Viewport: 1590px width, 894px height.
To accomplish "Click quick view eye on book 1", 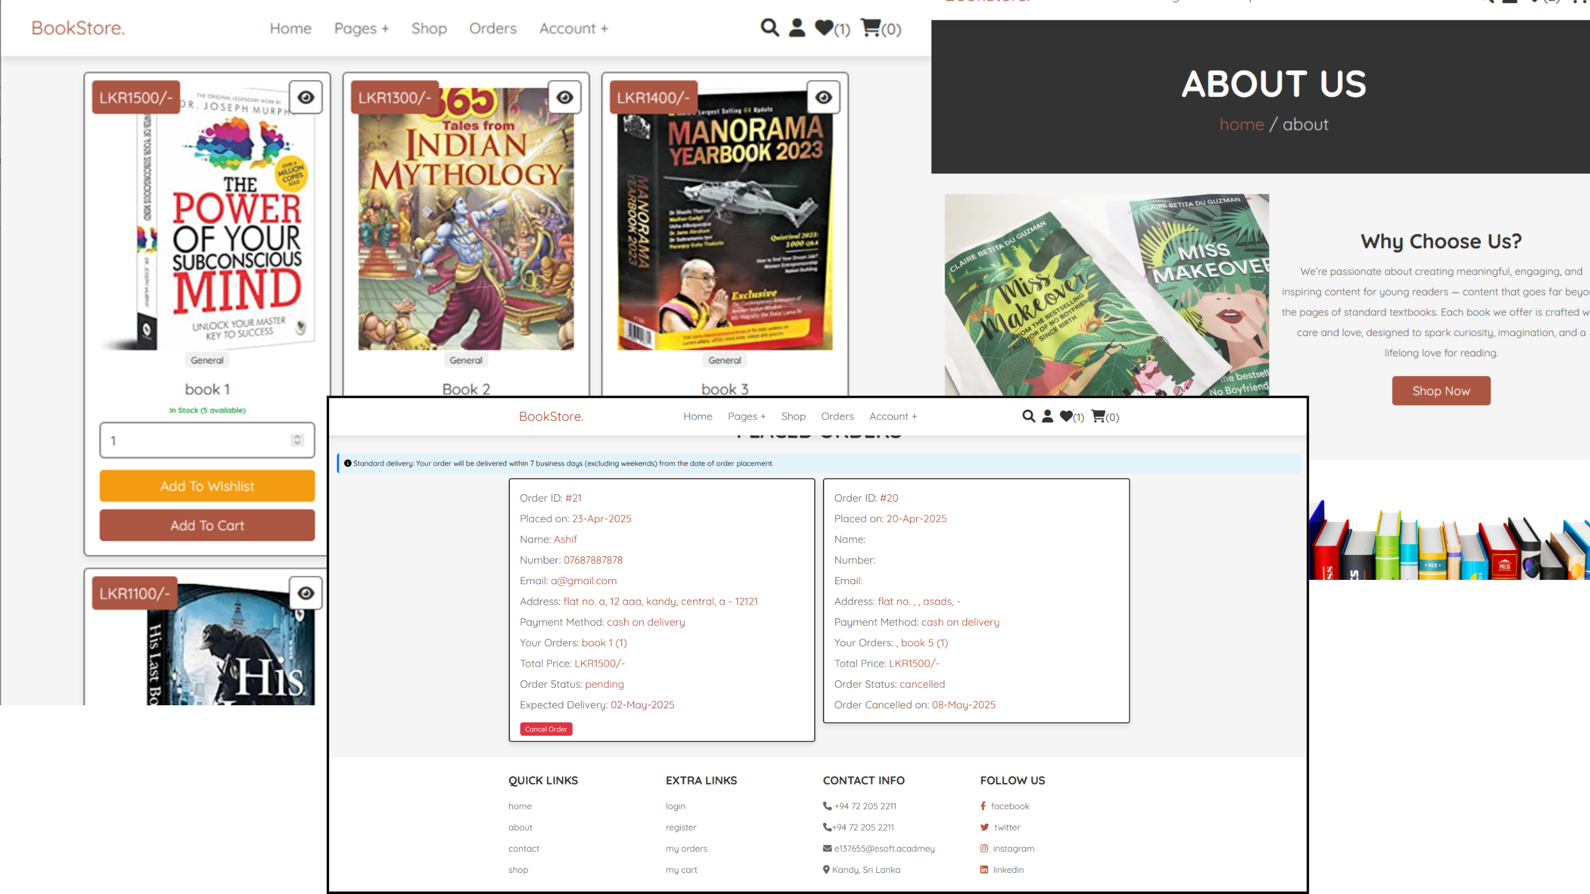I will pos(306,97).
